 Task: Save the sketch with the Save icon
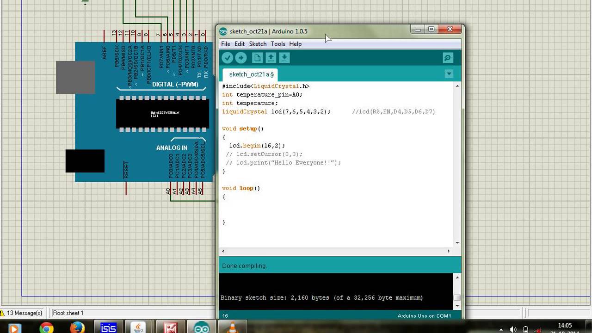pos(284,58)
